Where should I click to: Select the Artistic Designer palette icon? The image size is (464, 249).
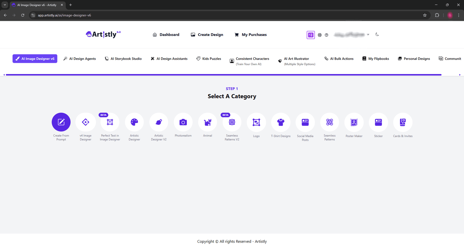coord(134,122)
